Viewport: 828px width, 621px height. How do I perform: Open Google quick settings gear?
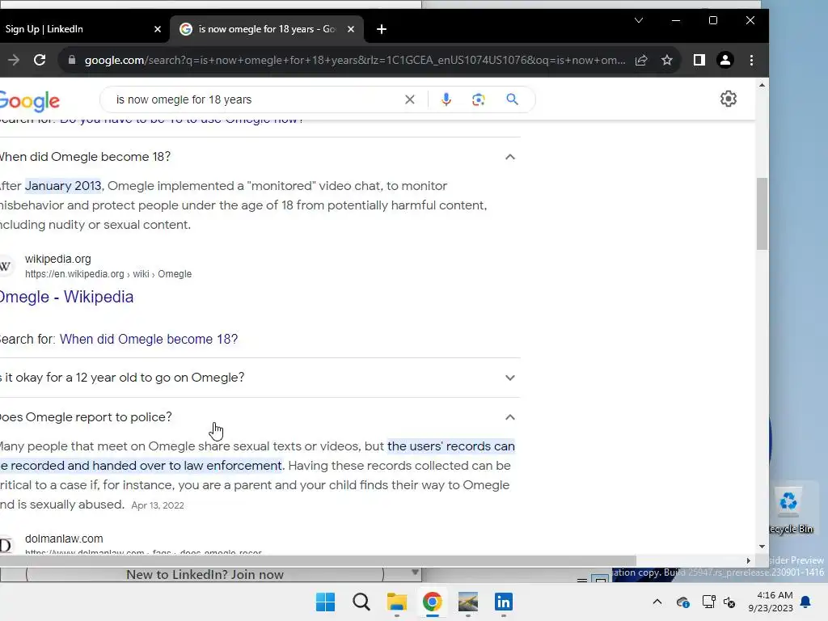(x=729, y=99)
